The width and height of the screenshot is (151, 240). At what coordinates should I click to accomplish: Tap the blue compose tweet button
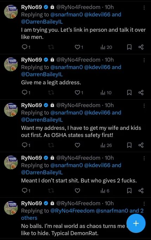(x=136, y=223)
